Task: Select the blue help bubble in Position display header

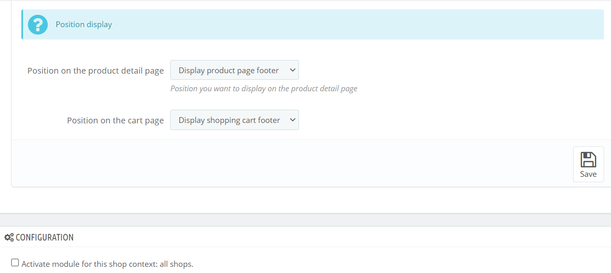Action: pyautogui.click(x=37, y=24)
